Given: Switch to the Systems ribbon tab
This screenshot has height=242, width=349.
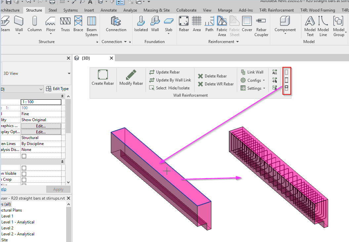Looking at the screenshot, I should pos(70,10).
